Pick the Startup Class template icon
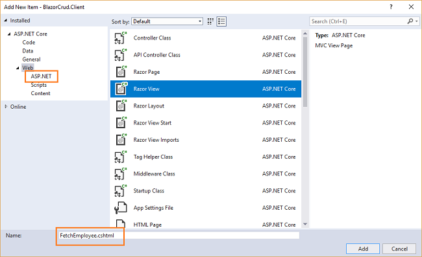422x257 pixels. (120, 191)
